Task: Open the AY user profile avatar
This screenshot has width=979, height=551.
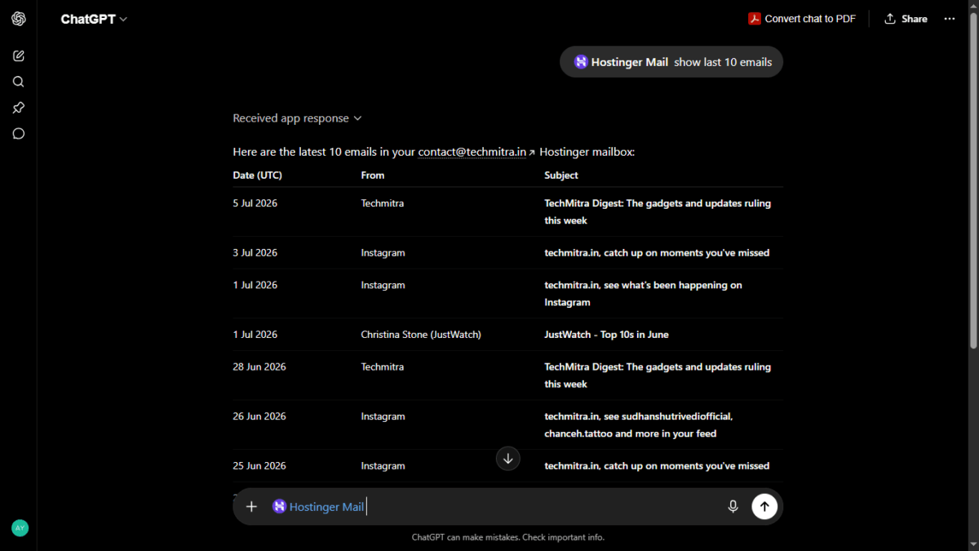Action: tap(20, 528)
